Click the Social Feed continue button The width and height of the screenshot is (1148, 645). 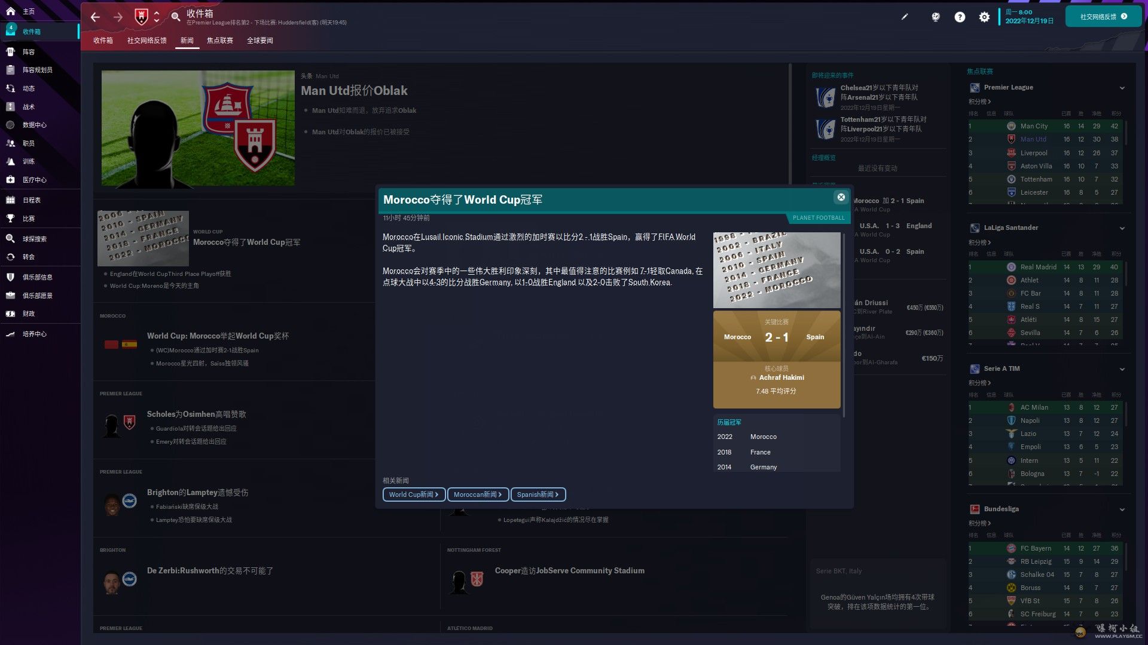pyautogui.click(x=1103, y=17)
